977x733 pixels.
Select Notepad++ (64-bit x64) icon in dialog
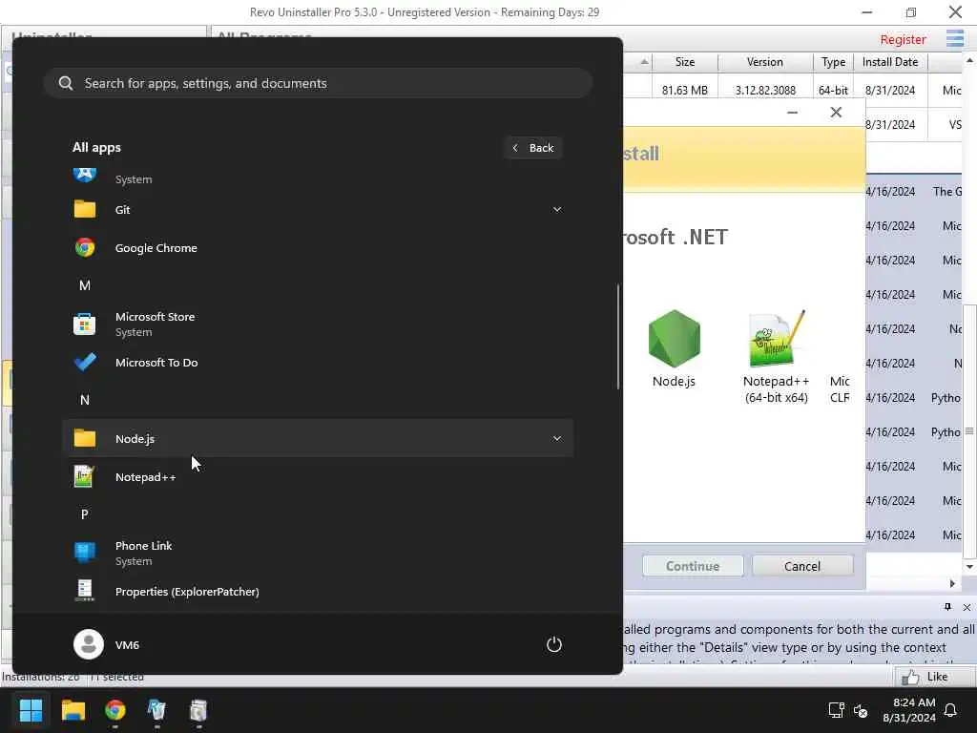click(x=777, y=357)
